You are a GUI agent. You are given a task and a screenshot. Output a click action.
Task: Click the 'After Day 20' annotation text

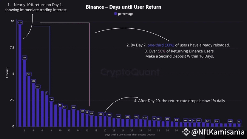coord(180,101)
